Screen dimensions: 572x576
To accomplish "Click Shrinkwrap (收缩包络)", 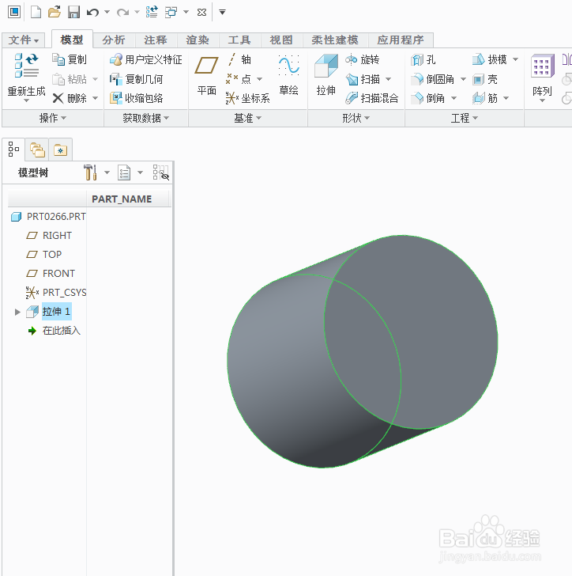I will [x=137, y=98].
